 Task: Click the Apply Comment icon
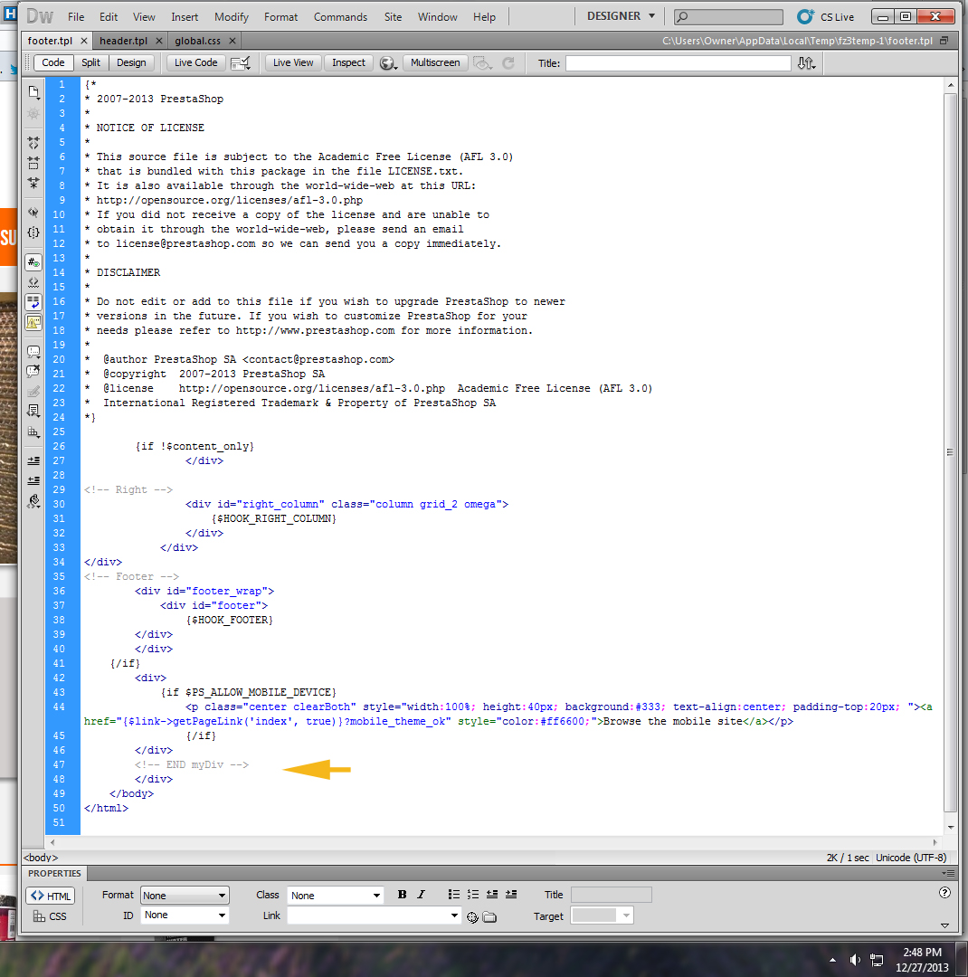(33, 352)
